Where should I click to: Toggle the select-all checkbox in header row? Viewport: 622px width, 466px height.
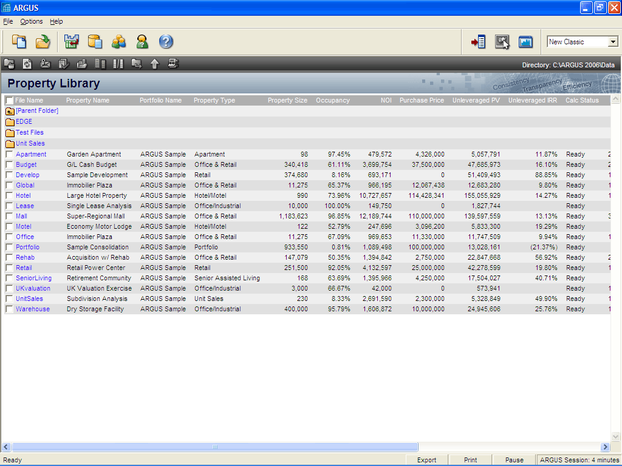point(10,101)
